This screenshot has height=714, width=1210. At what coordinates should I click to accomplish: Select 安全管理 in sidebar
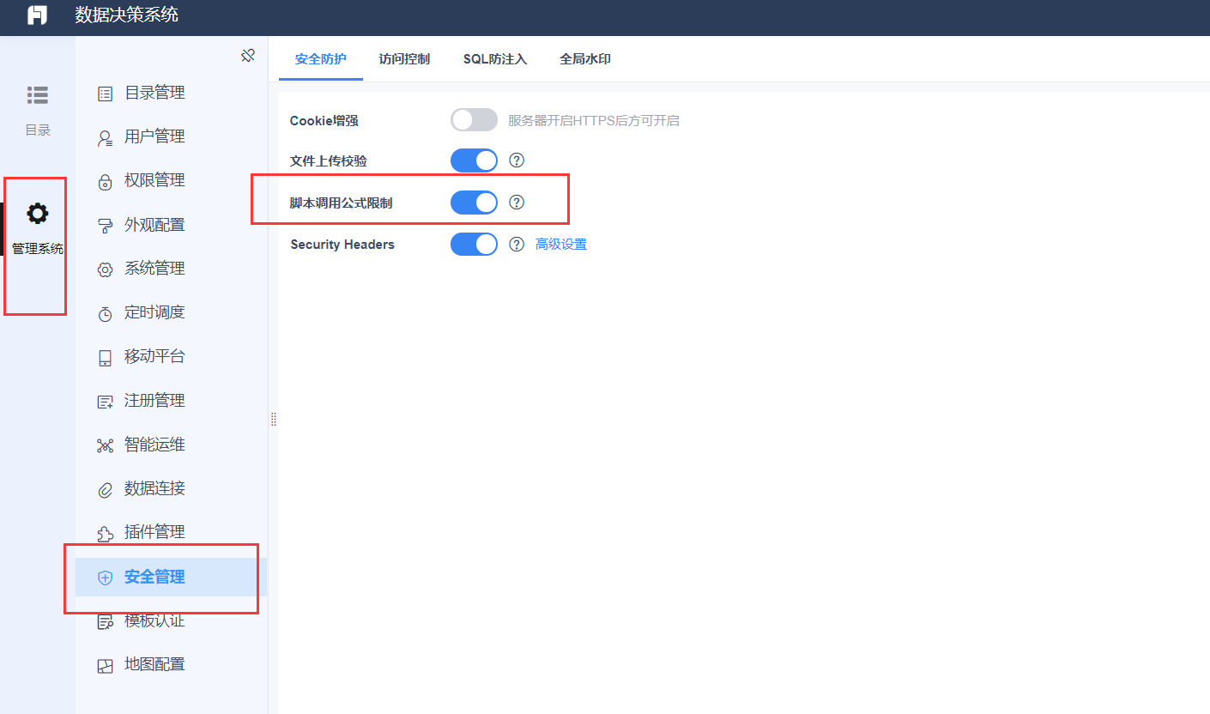[x=172, y=577]
